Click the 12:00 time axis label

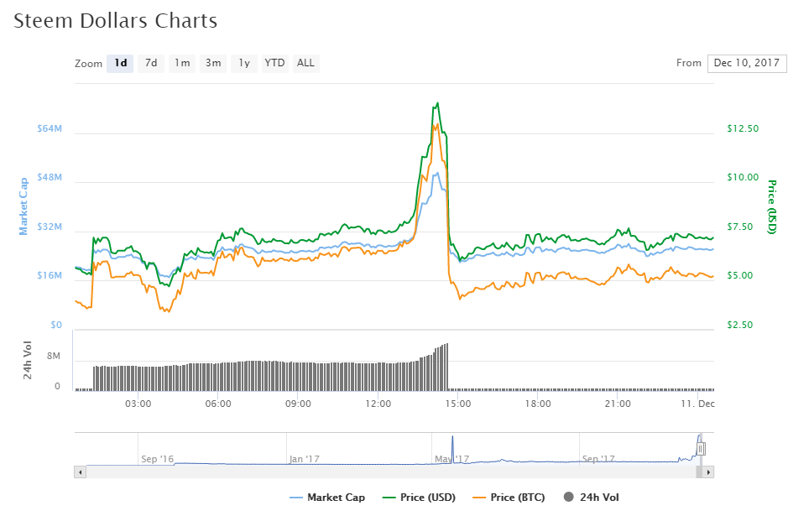tap(378, 404)
